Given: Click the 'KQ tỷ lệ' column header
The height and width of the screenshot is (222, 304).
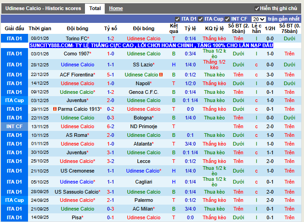Looking at the screenshot, I should 214,28.
